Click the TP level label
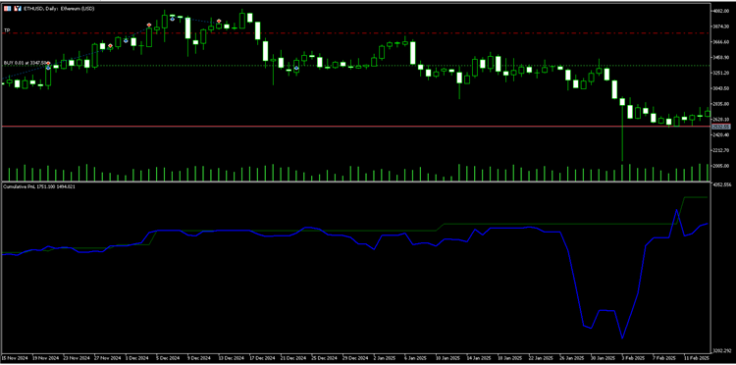 [x=7, y=30]
